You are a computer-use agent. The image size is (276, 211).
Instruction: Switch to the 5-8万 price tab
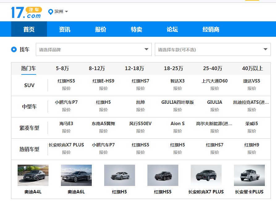[62, 68]
